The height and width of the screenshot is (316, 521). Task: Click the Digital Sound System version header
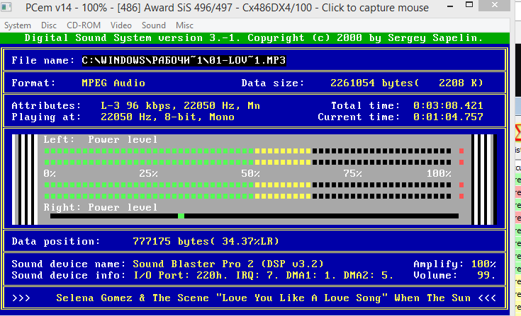click(254, 37)
